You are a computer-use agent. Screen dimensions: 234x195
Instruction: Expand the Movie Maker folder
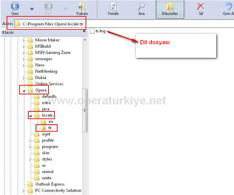(x=24, y=40)
